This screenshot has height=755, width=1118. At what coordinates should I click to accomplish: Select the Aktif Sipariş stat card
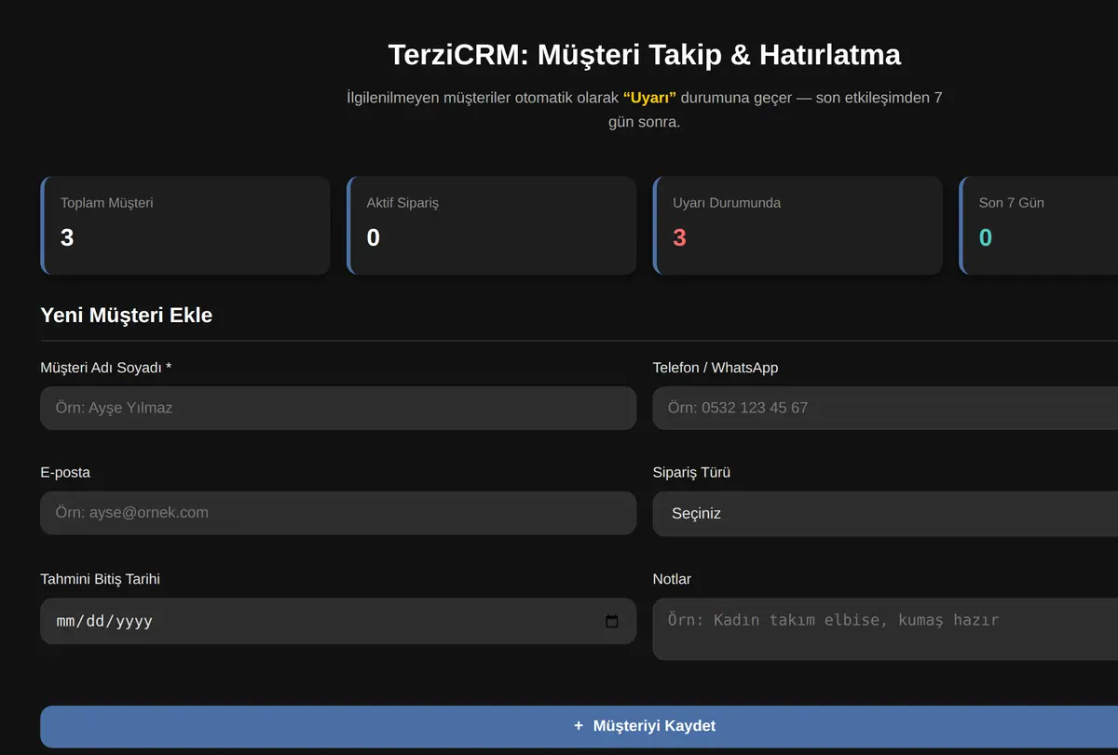491,225
